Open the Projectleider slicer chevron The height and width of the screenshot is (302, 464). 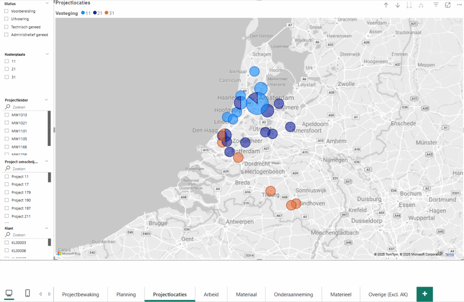pos(47,99)
